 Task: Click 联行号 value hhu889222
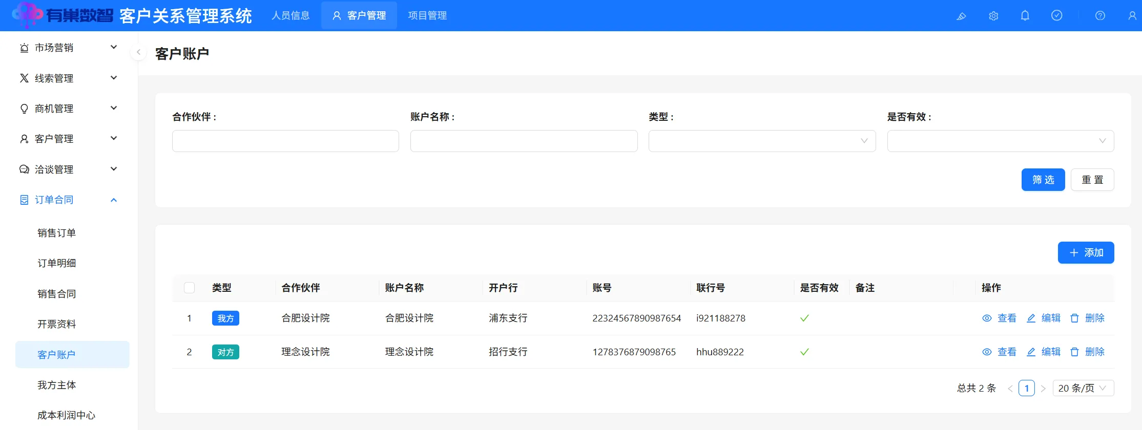coord(720,352)
